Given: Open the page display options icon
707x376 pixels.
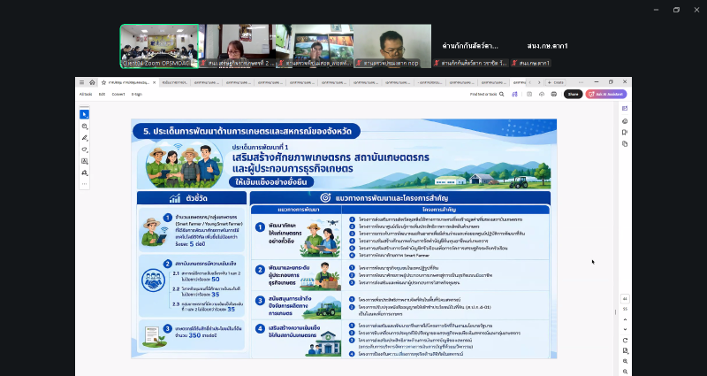Looking at the screenshot, I should coord(625,350).
